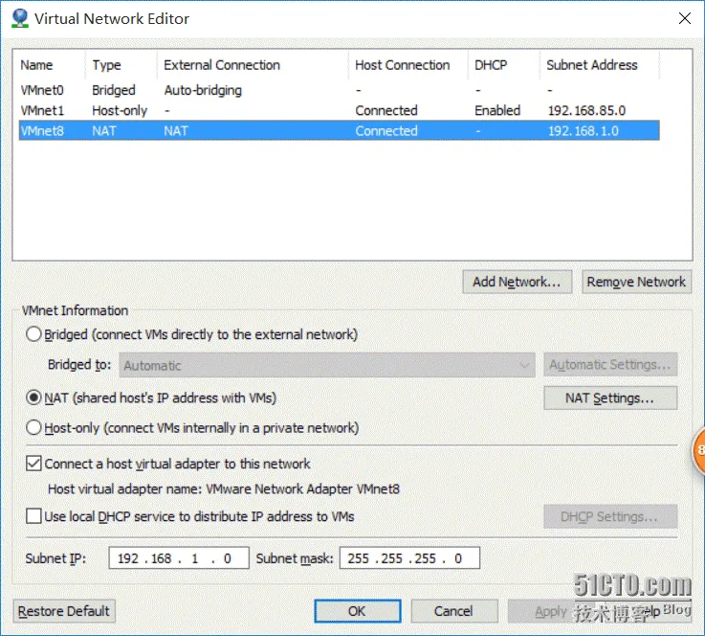The height and width of the screenshot is (636, 705).
Task: Click the Apply button
Action: point(550,611)
